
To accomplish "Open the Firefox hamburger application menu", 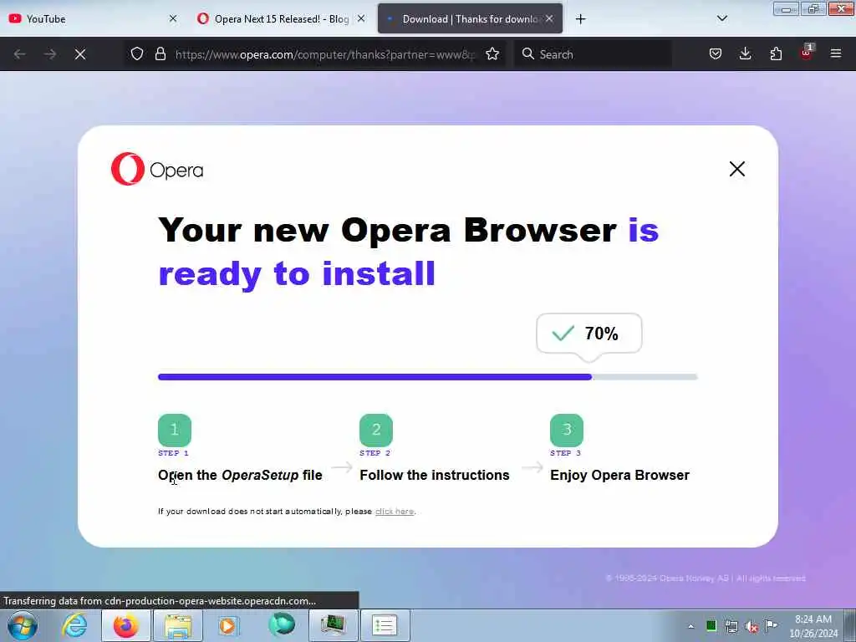I will (835, 53).
